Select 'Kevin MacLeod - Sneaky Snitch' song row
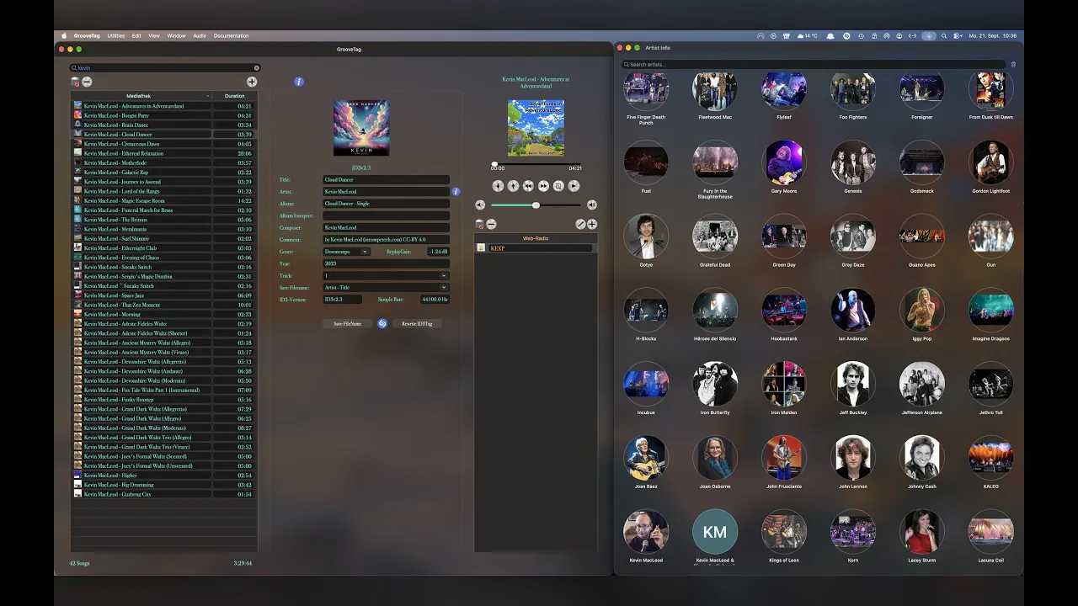This screenshot has width=1078, height=606. [163, 267]
